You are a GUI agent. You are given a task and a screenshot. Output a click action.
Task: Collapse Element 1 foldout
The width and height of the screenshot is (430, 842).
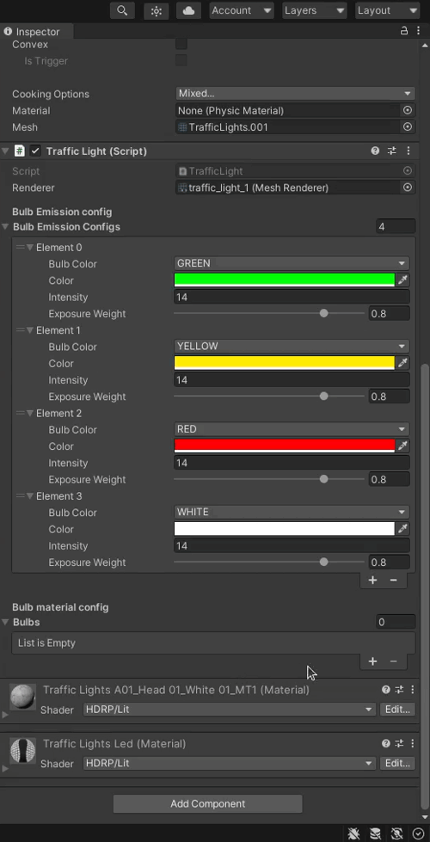30,330
